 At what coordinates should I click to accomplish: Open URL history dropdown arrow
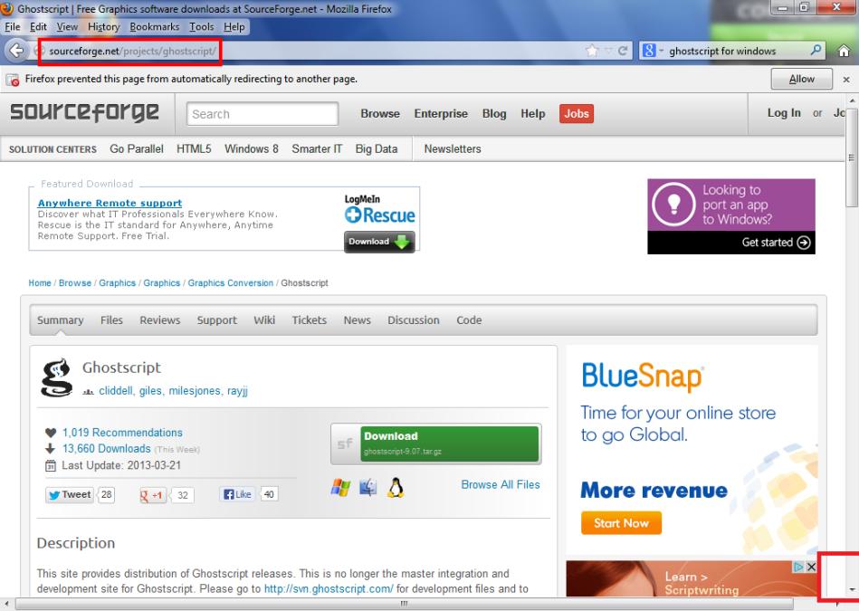point(608,51)
